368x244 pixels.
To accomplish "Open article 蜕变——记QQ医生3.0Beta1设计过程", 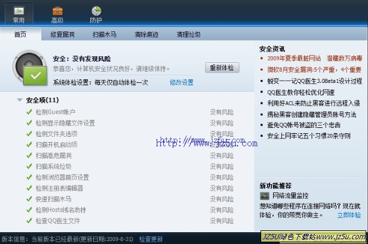I will pos(315,81).
